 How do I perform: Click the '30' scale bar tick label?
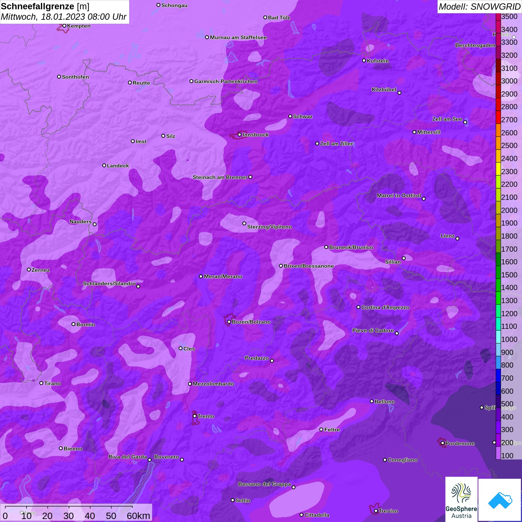point(69,516)
